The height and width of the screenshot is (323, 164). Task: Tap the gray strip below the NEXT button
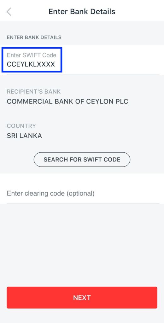click(82, 316)
